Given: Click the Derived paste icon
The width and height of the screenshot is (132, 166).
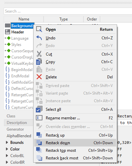Looking at the screenshot, I should click(x=39, y=85).
